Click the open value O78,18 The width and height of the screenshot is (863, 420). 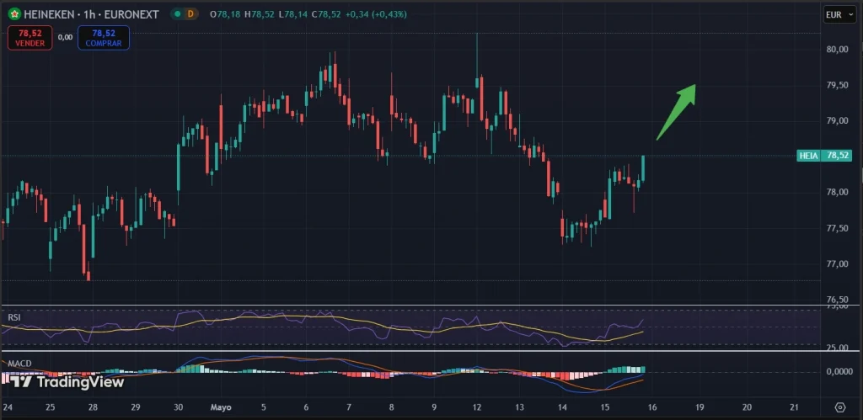[227, 14]
